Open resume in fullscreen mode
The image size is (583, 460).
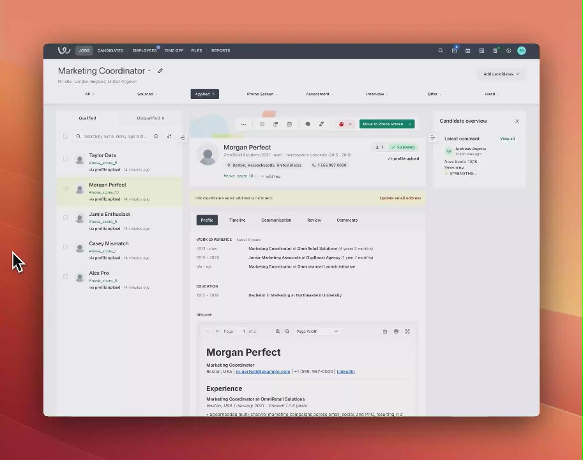point(407,332)
